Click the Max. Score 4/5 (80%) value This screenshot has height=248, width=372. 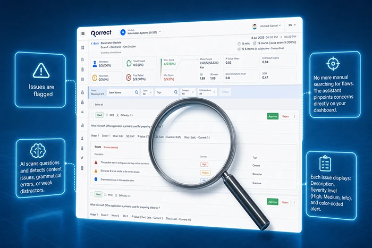170,64
